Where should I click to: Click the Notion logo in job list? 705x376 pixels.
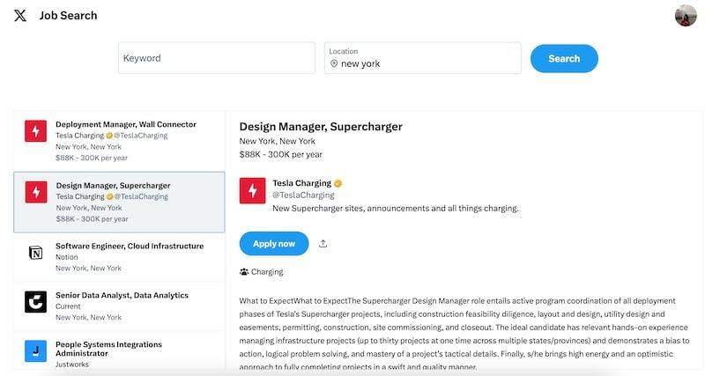(x=35, y=253)
